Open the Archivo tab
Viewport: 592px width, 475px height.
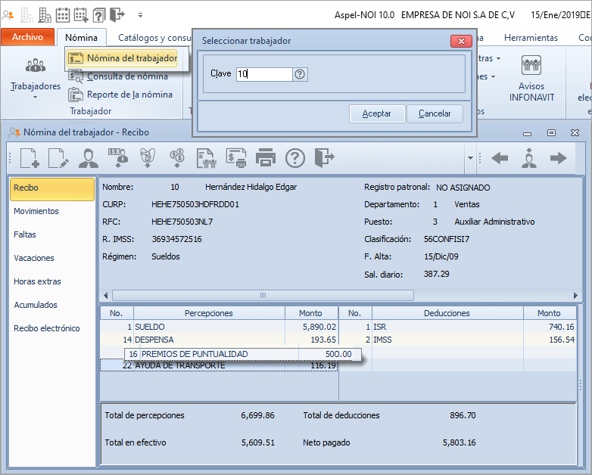coord(28,37)
